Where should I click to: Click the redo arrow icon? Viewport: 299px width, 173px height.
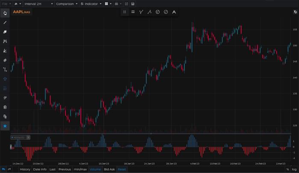pyautogui.click(x=9, y=169)
